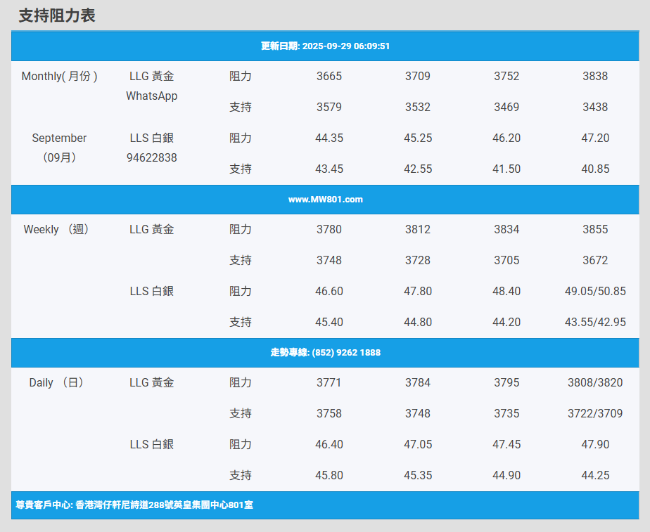Click weekly silver support cell 43.55/42.95
The width and height of the screenshot is (650, 532).
[595, 322]
